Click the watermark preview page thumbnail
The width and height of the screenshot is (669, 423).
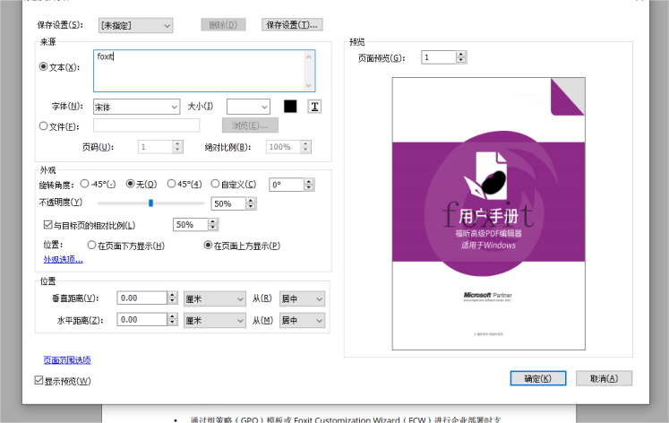(x=488, y=214)
